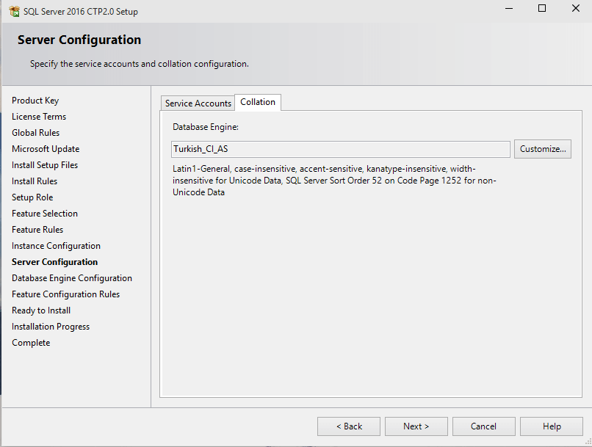Click the Turkish_CI_AS collation field
592x447 pixels.
[341, 149]
